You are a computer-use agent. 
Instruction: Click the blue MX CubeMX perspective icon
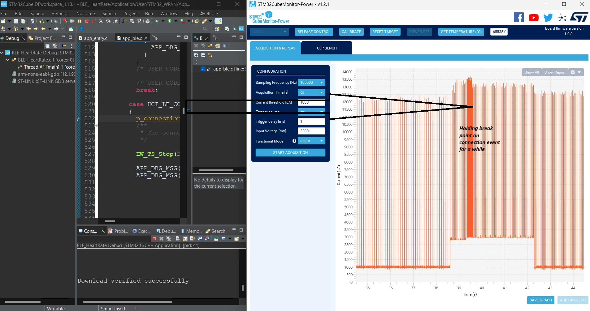click(241, 29)
